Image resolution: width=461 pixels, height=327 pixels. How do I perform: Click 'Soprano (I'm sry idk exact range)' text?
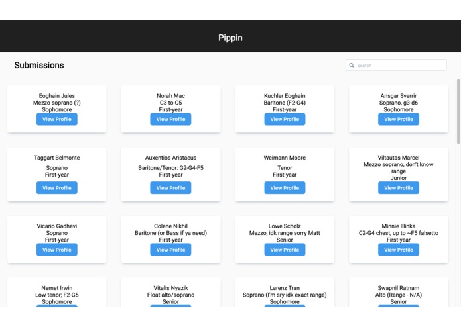coord(285,295)
